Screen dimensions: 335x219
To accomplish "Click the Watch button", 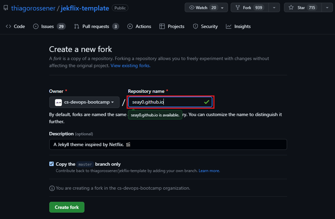I will tap(206, 8).
